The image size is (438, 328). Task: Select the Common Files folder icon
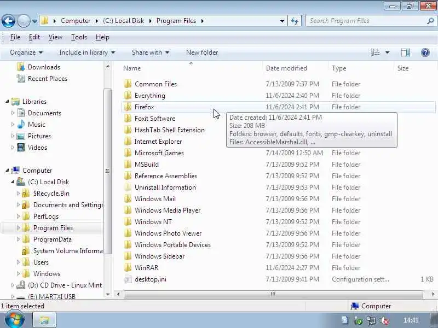coord(128,84)
